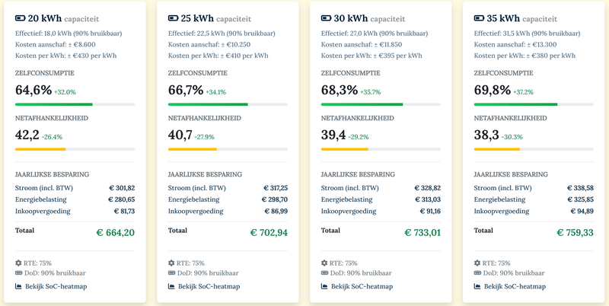Screen dimensions: 609x306
Task: Click the RTE gear icon in the 20 kWh card
Action: coord(18,263)
